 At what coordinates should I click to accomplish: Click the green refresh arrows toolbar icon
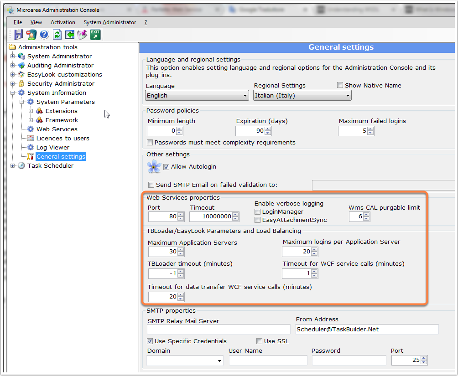[57, 35]
